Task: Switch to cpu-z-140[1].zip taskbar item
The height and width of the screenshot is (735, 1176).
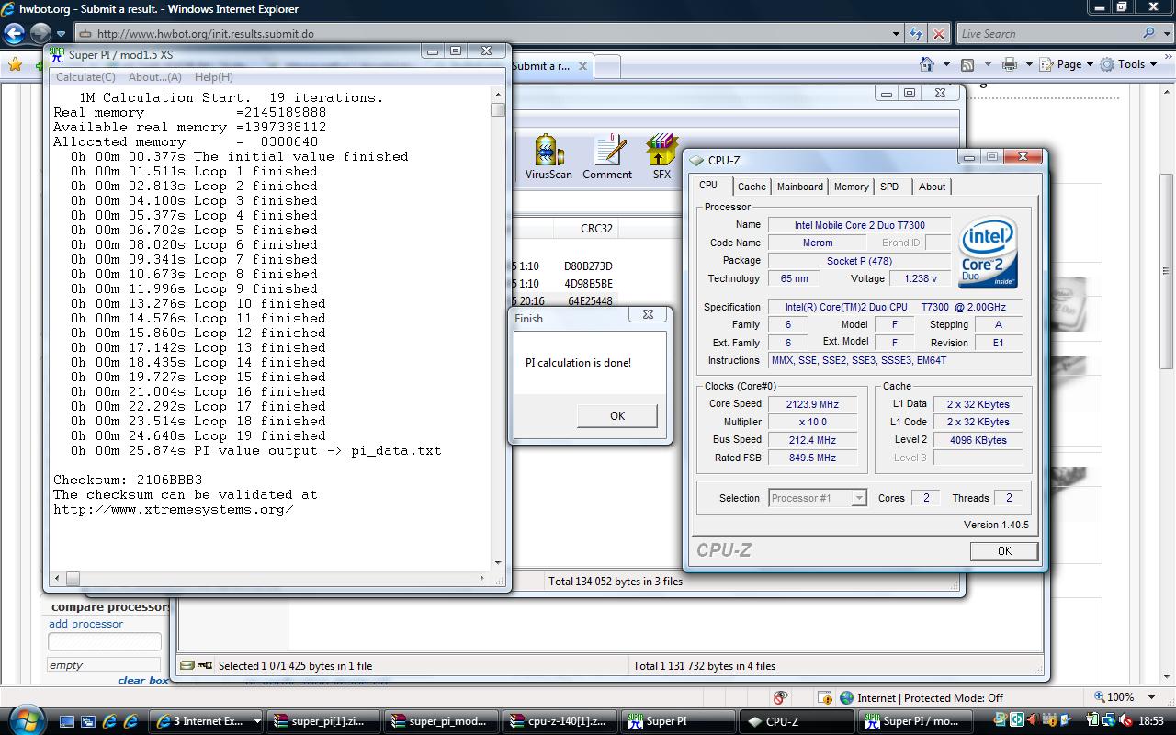Action: 560,721
